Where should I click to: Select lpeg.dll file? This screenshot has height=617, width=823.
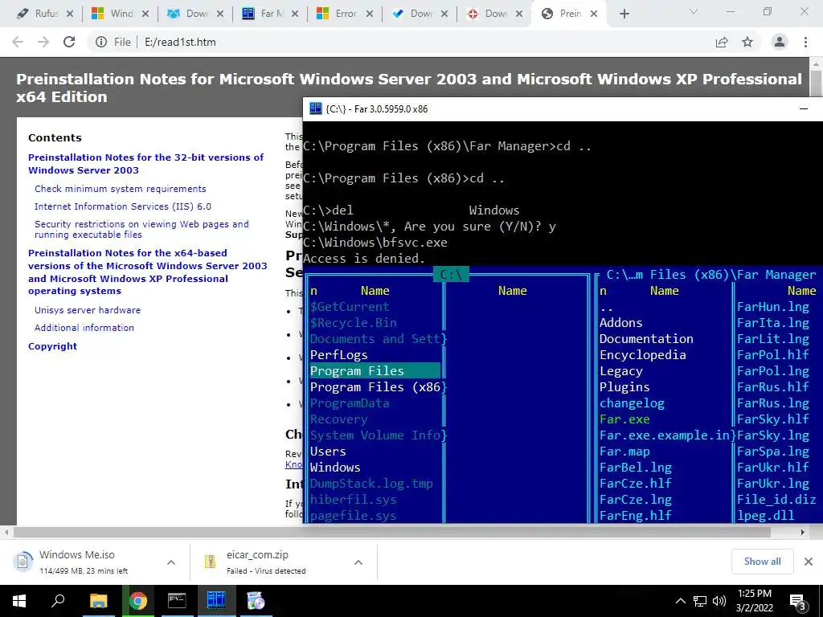766,516
